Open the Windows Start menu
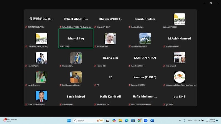The width and height of the screenshot is (221, 124). tap(69, 120)
